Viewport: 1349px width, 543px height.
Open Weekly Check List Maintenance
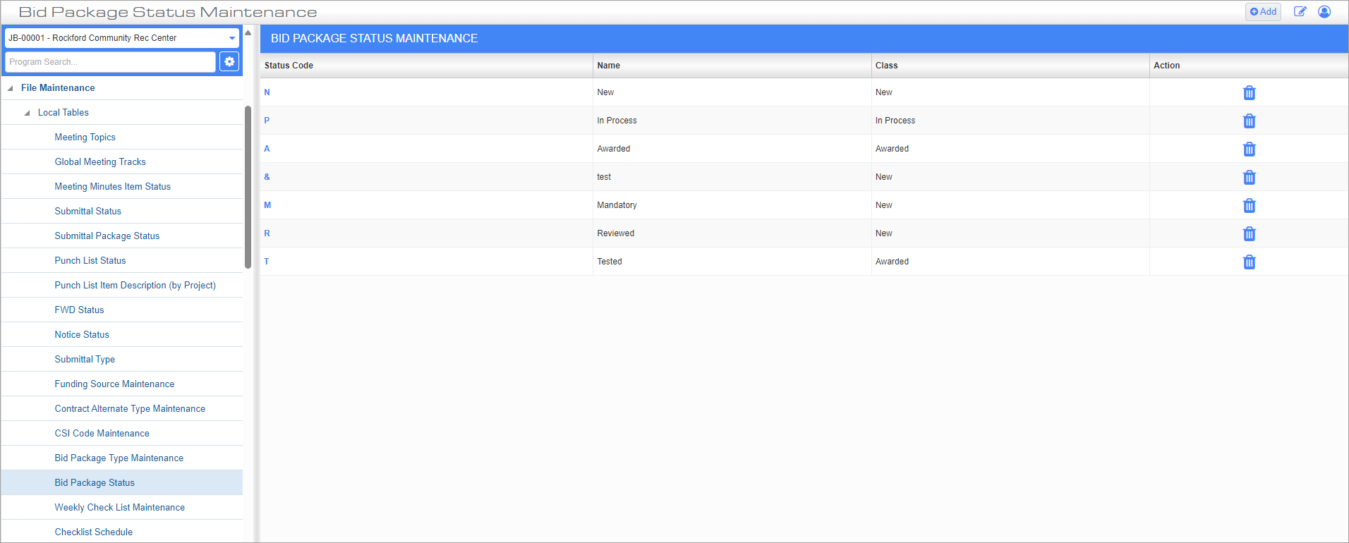[120, 508]
